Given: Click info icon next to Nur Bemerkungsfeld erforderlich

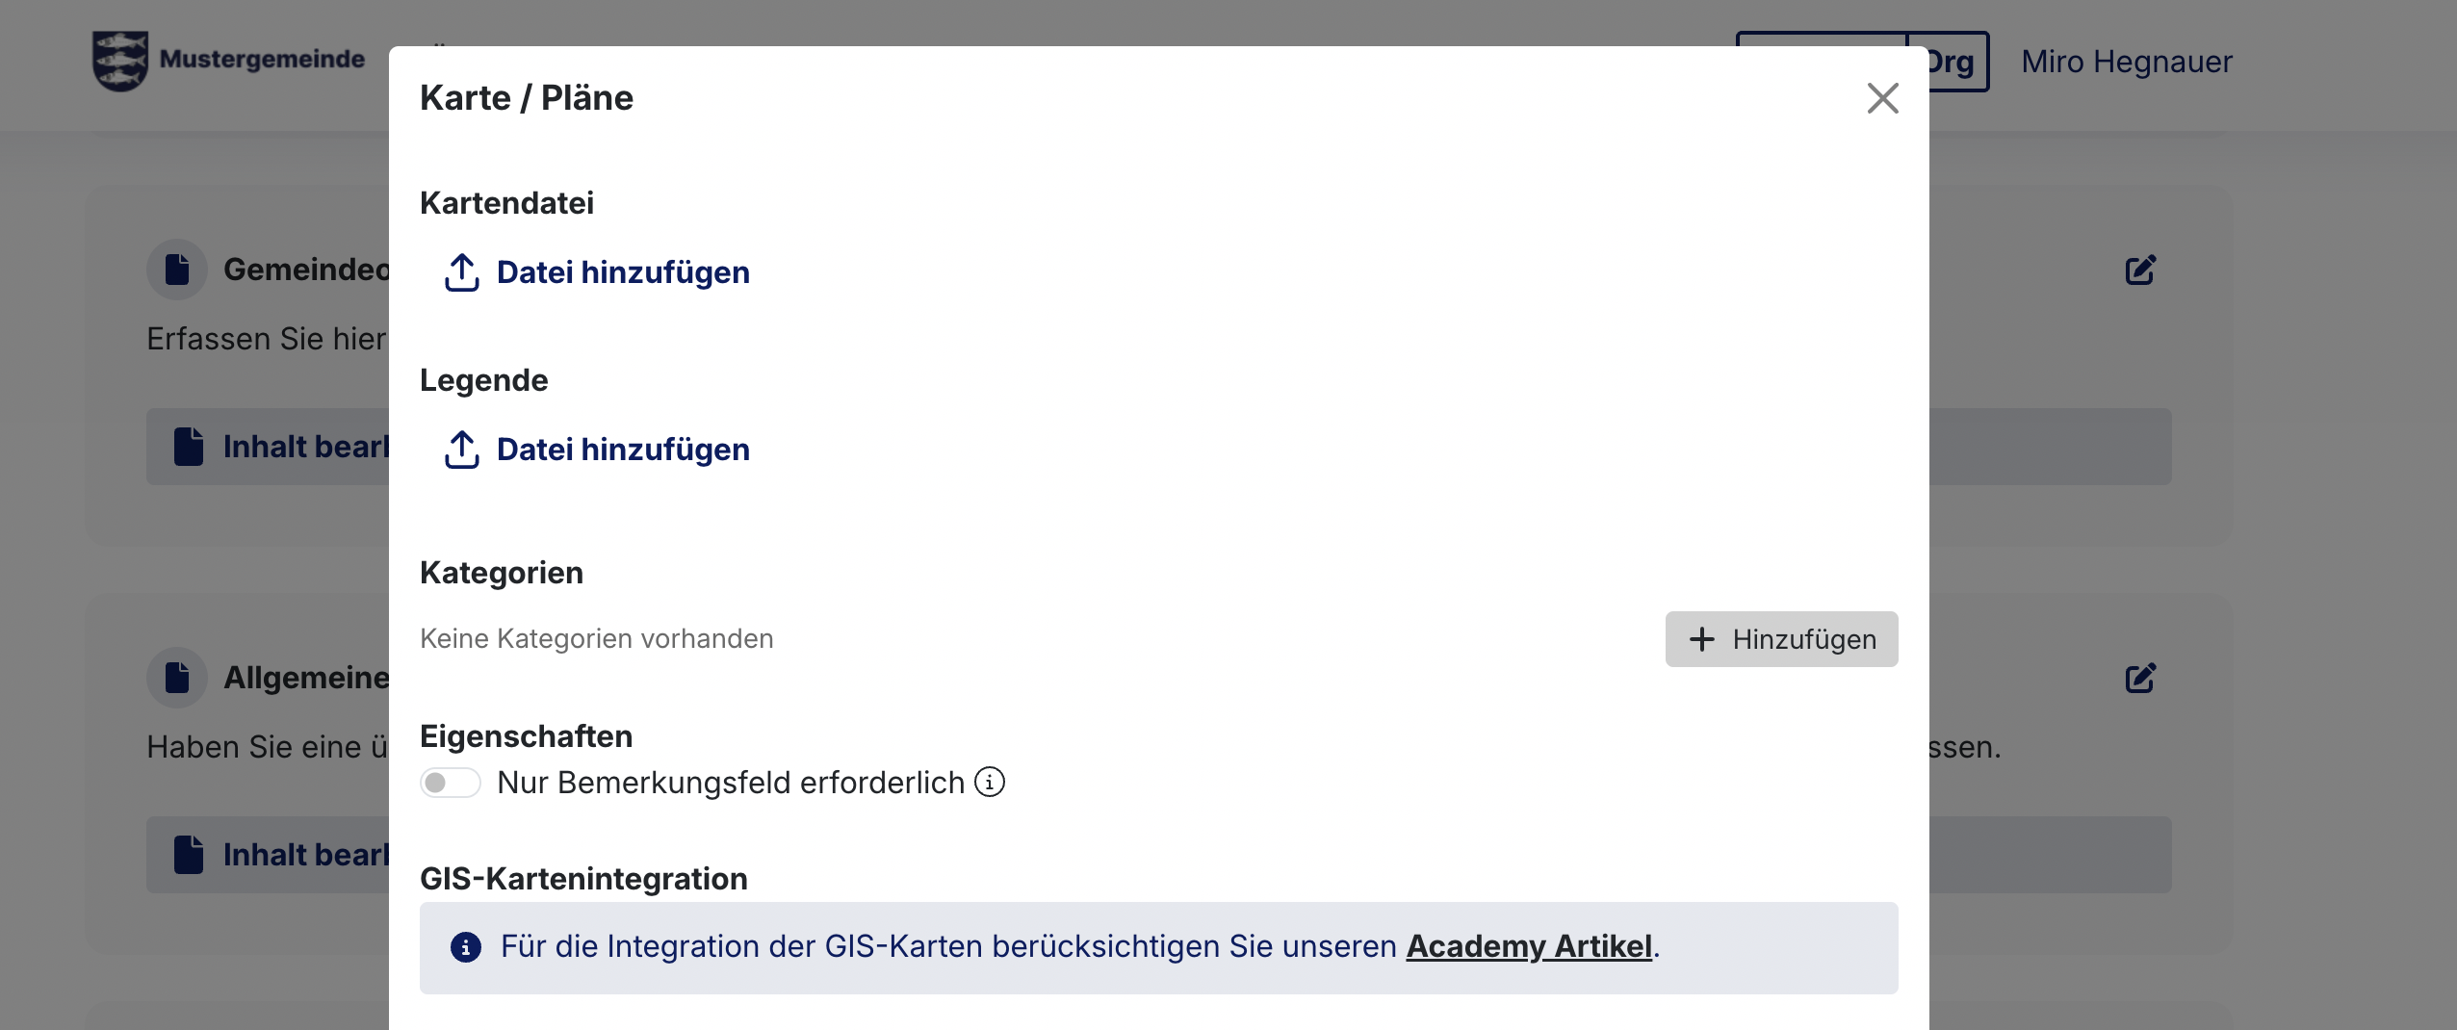Looking at the screenshot, I should [x=990, y=782].
